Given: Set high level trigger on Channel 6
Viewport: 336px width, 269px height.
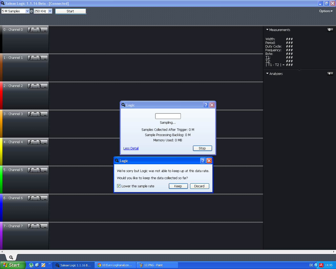Looking at the screenshot, I should pyautogui.click(x=35, y=198).
